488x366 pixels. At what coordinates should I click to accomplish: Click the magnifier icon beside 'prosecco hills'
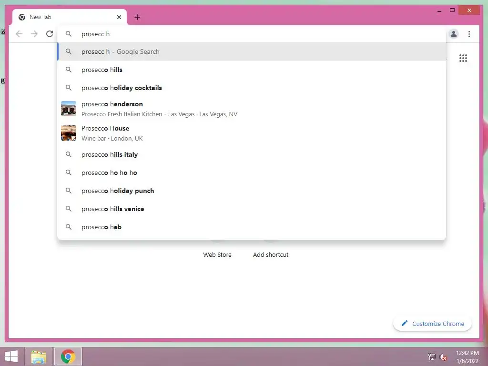pos(69,70)
